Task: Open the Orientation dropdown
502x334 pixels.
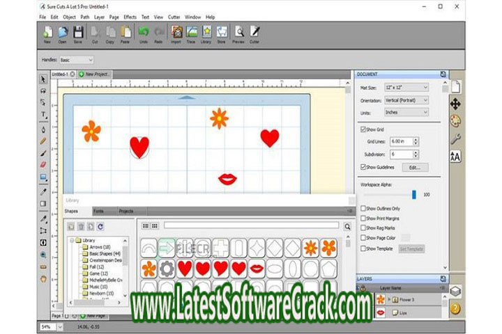Action: 406,100
